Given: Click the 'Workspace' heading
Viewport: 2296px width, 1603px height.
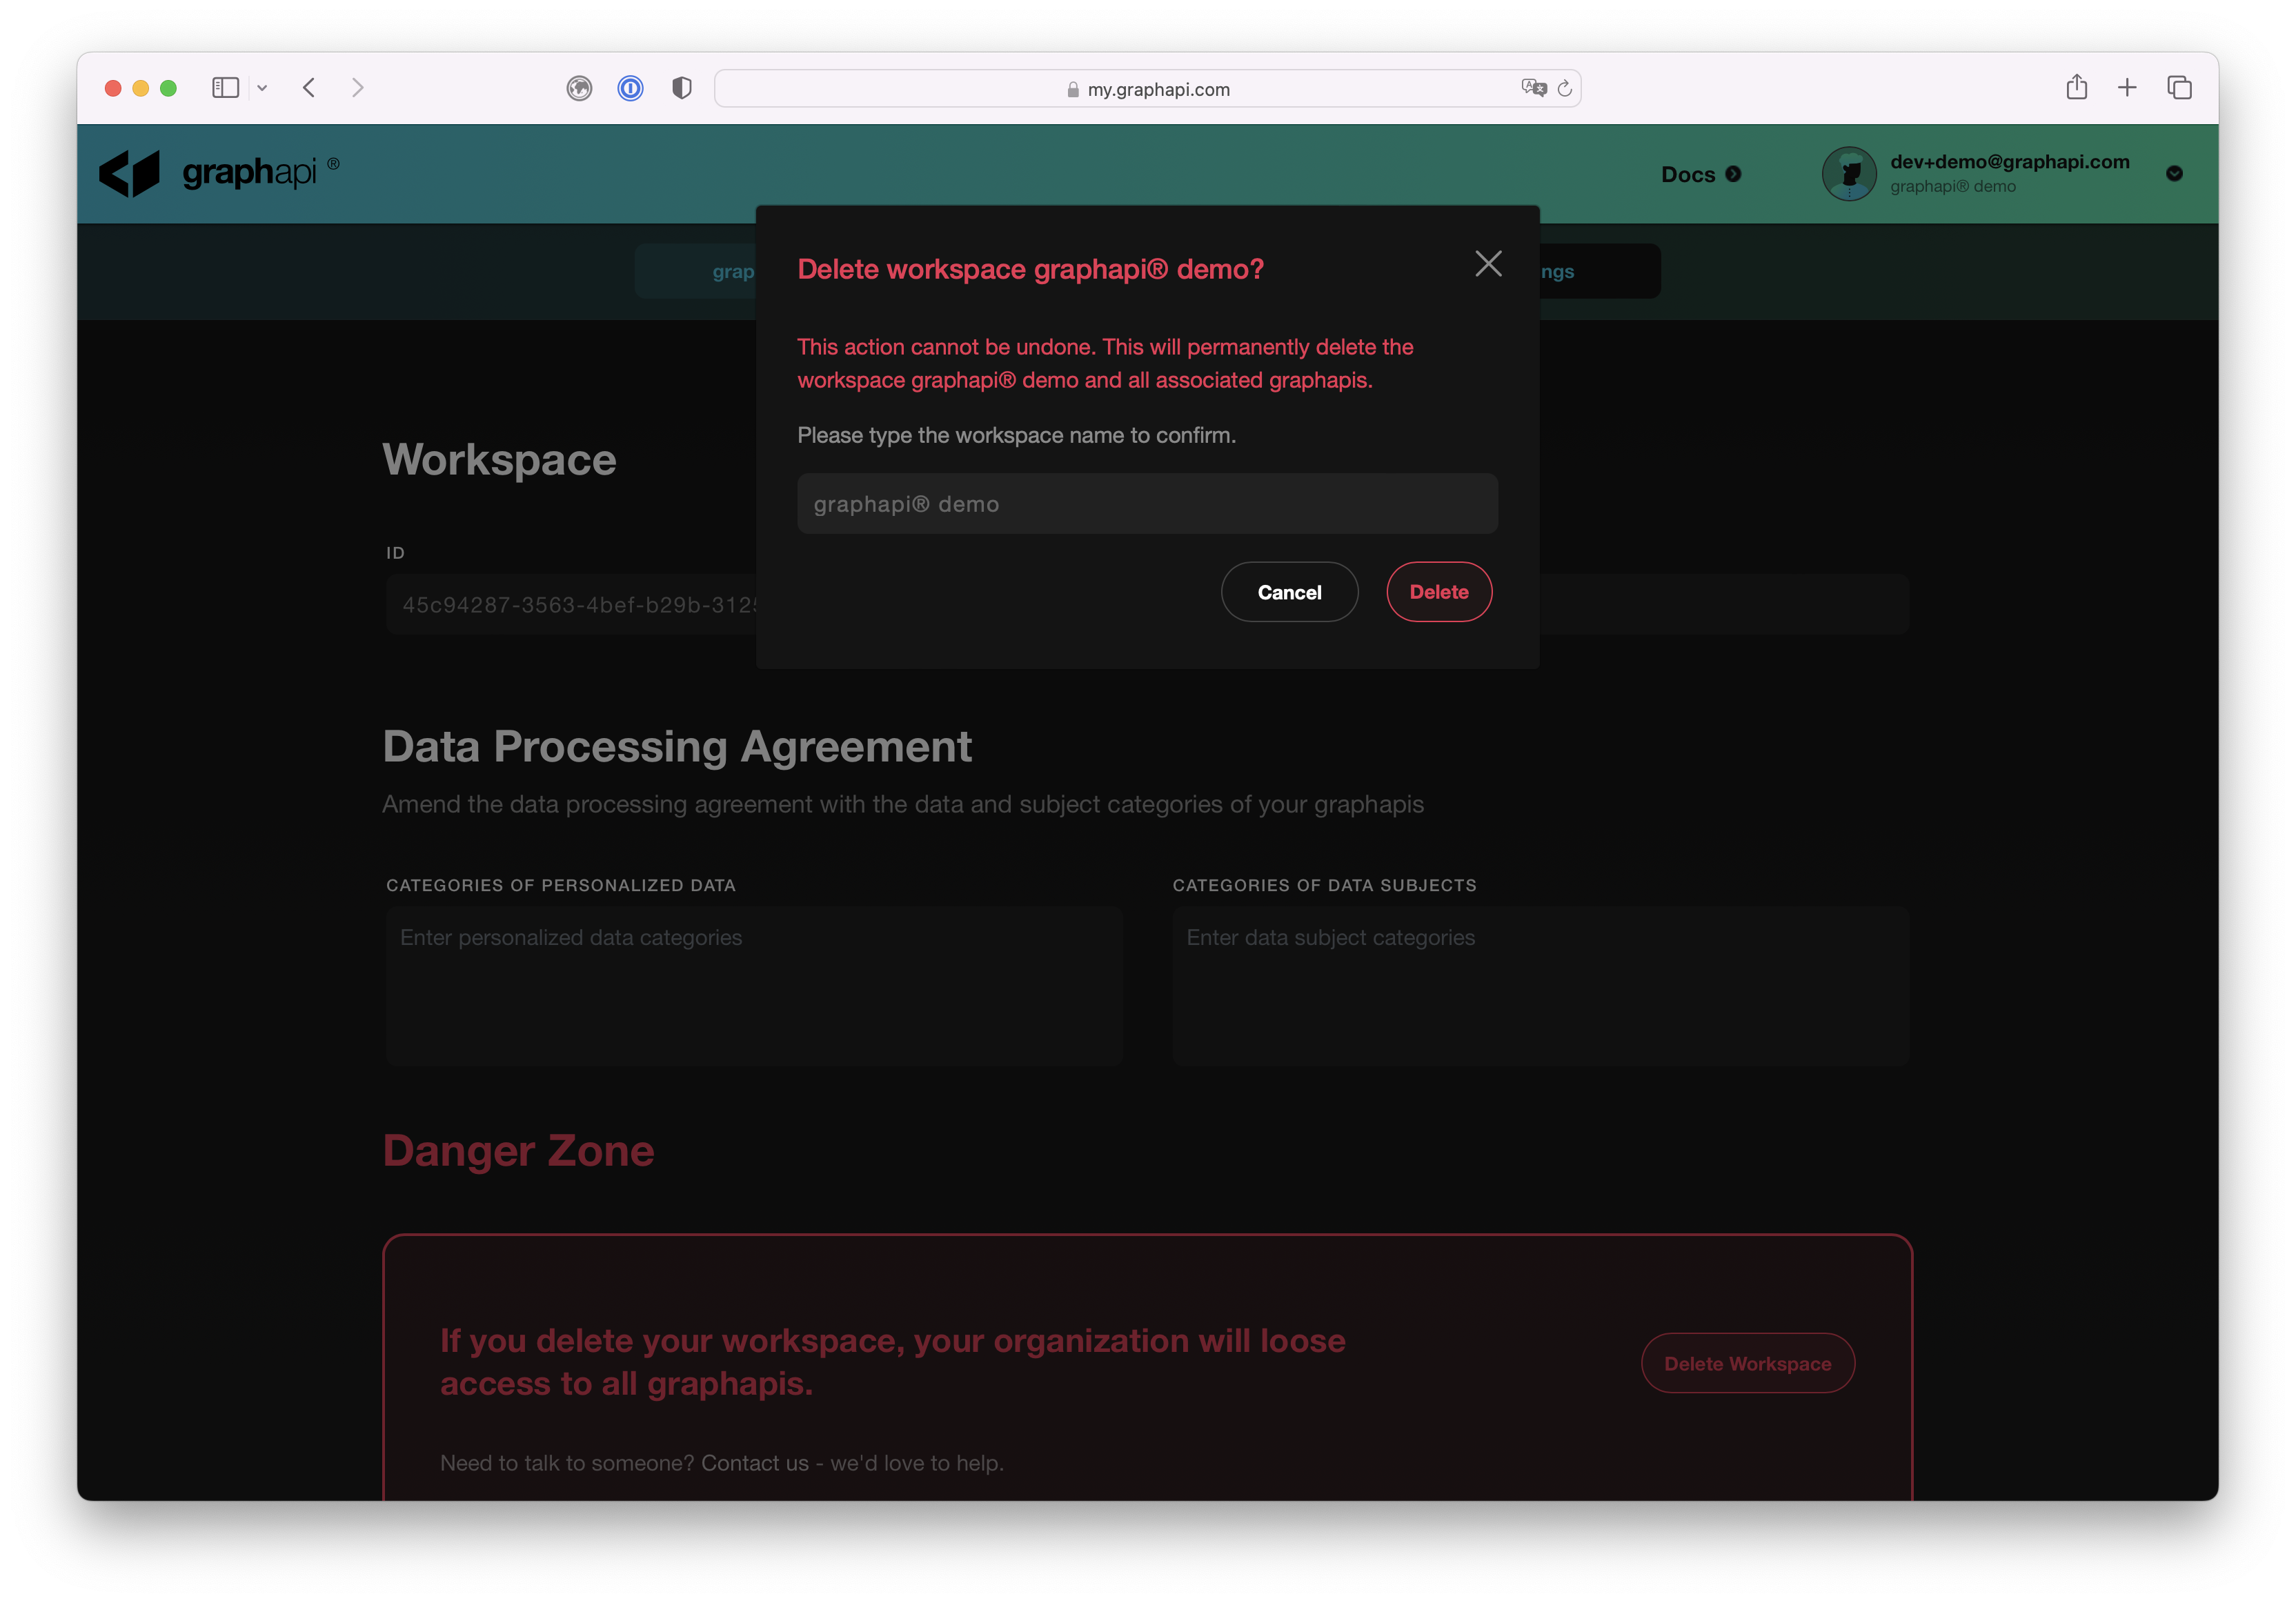Looking at the screenshot, I should pos(499,460).
